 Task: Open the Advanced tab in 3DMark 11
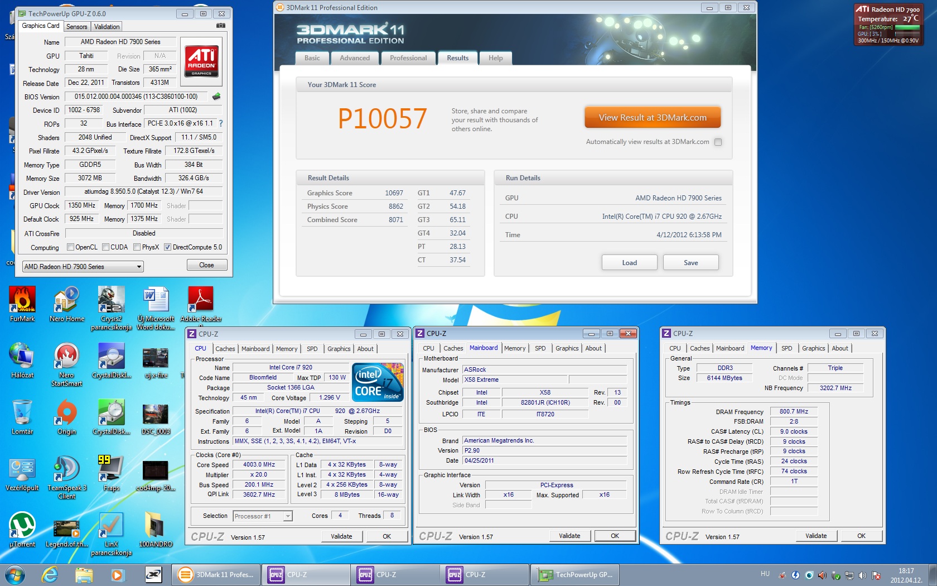tap(355, 58)
